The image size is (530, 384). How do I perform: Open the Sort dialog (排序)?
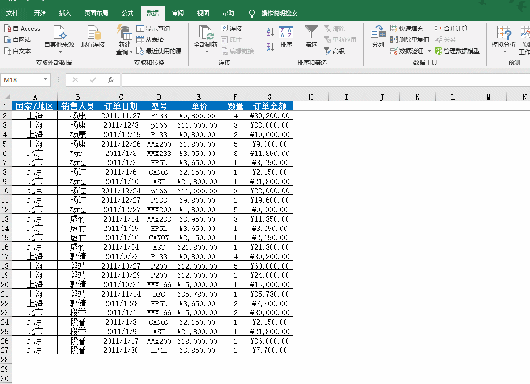tap(286, 37)
